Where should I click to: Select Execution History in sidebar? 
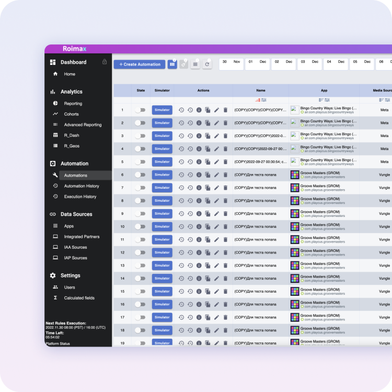click(x=80, y=197)
